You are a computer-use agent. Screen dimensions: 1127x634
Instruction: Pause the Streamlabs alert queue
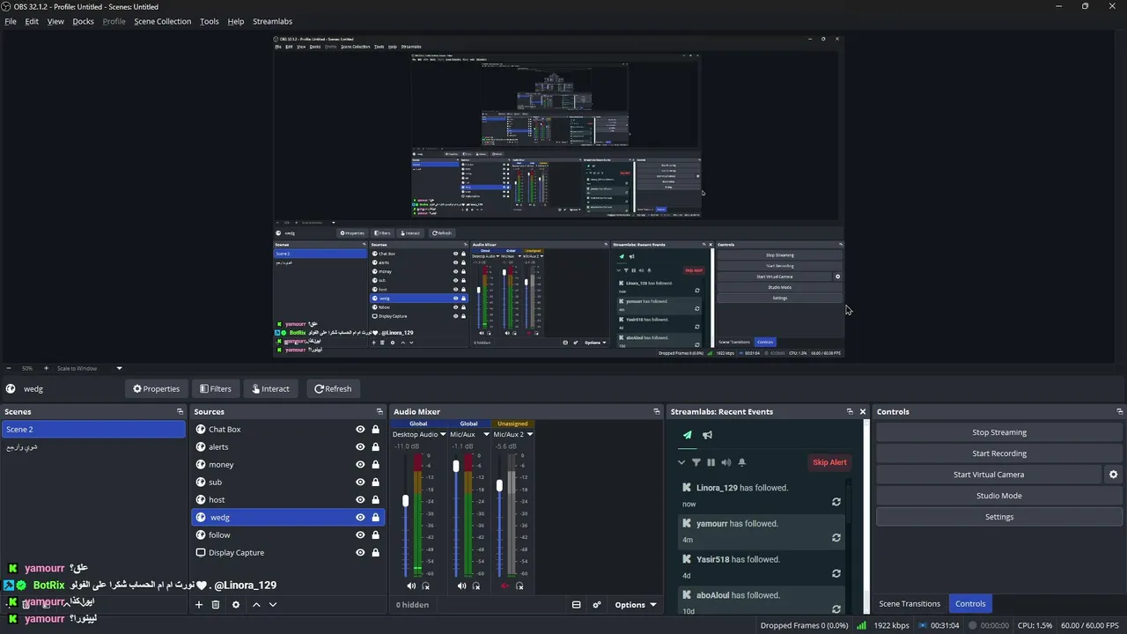click(x=711, y=462)
